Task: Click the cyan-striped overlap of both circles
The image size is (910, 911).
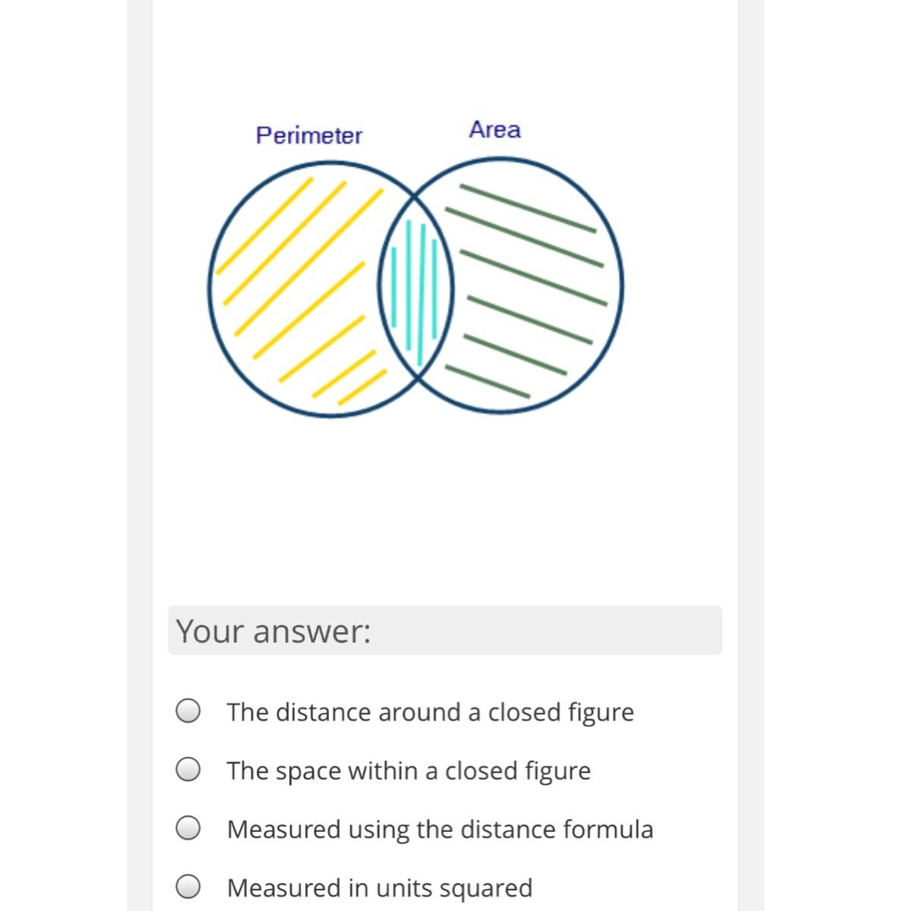Action: (x=416, y=288)
